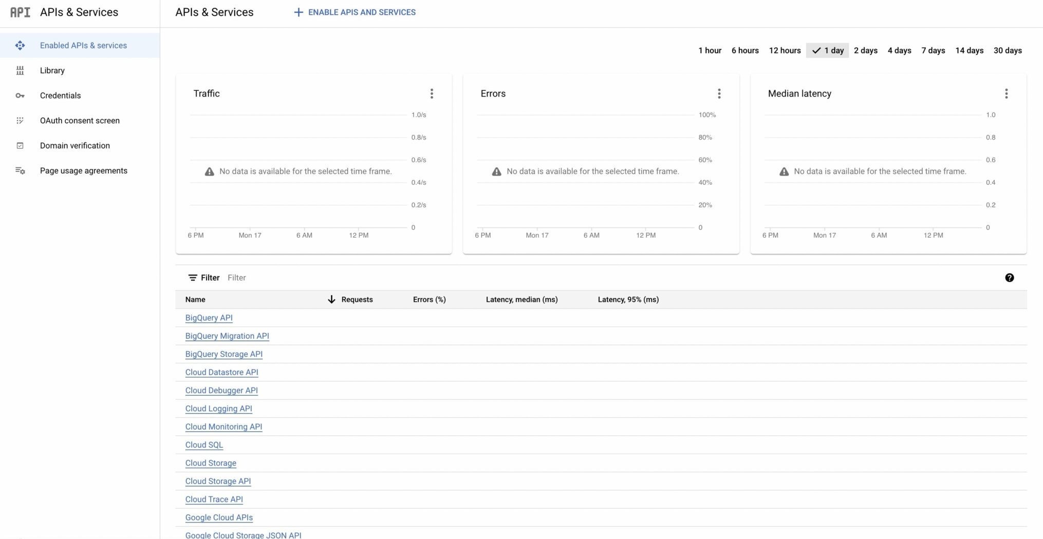
Task: Select the 7 days time range
Action: [933, 50]
